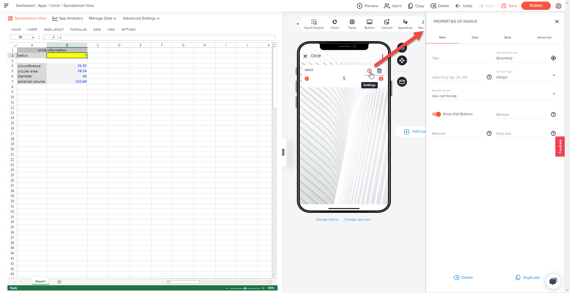Click the move arrows round button

[402, 60]
